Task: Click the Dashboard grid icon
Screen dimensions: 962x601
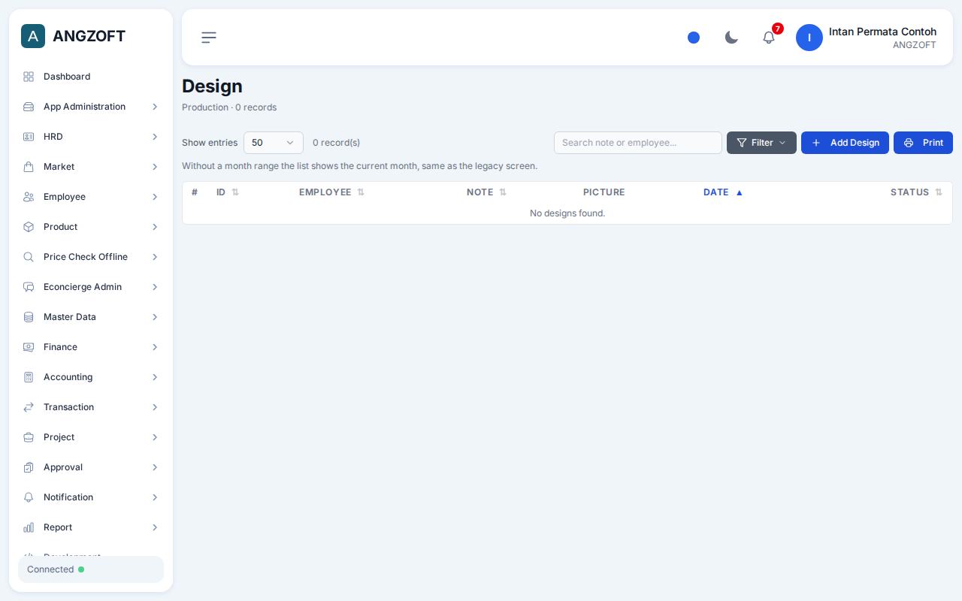Action: [29, 77]
